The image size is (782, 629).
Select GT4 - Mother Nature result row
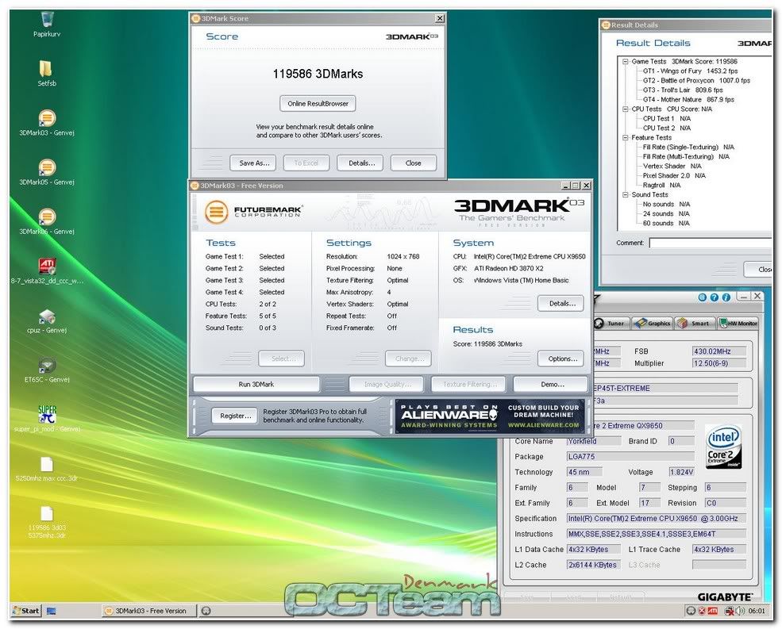688,99
